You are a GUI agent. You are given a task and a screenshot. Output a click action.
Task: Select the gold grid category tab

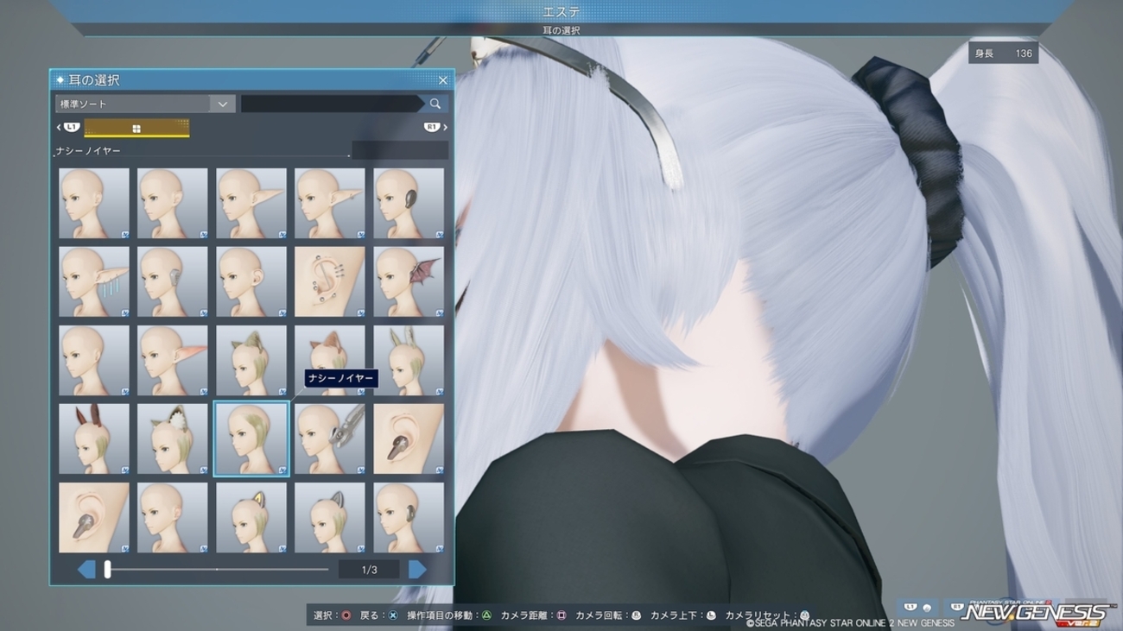coord(136,128)
